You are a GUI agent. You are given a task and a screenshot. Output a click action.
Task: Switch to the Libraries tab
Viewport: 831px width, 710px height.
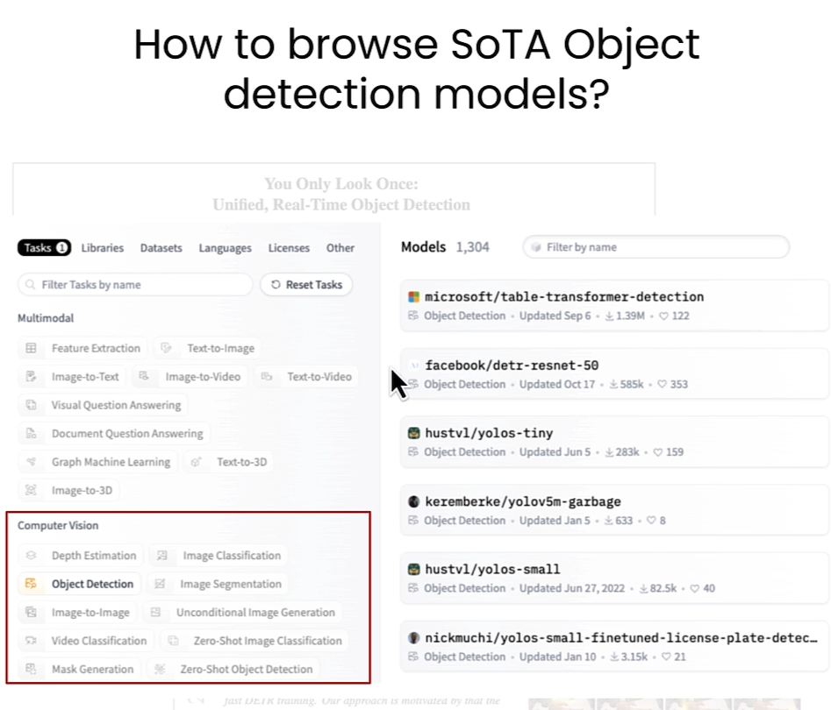(x=103, y=248)
